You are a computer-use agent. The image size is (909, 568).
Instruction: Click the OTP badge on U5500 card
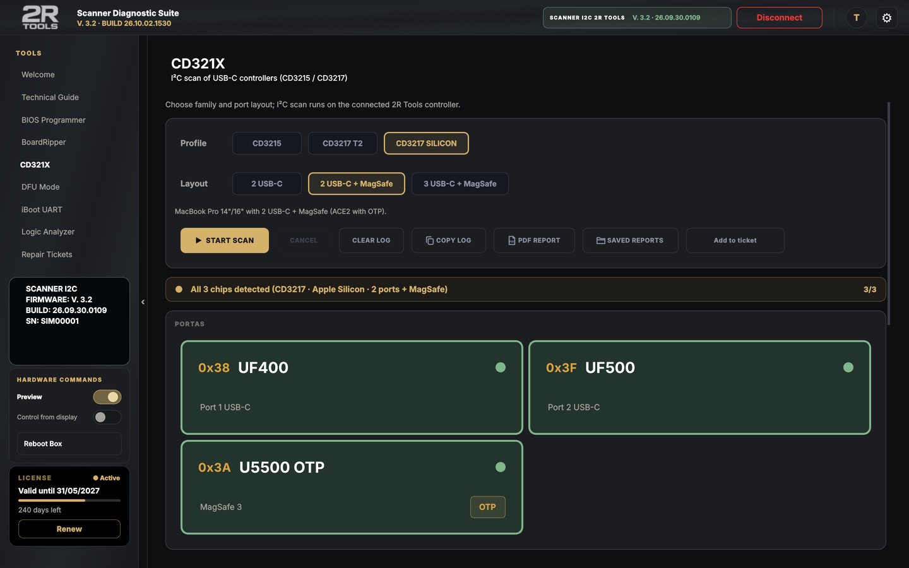(x=488, y=507)
